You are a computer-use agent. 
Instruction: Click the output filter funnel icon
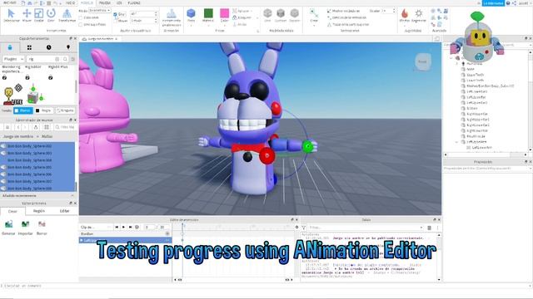[303, 228]
